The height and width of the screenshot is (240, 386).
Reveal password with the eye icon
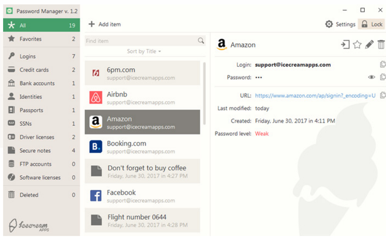(371, 77)
